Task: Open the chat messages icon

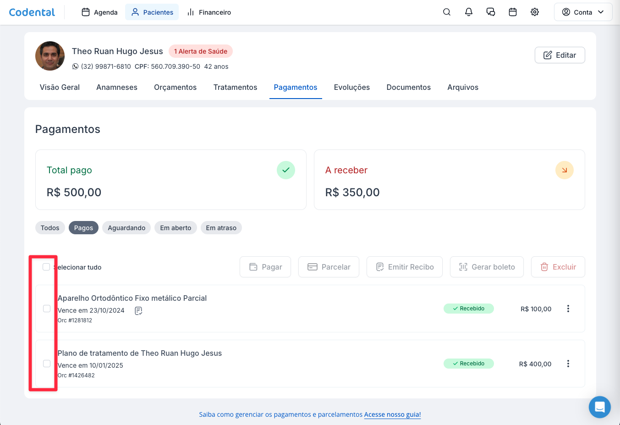Action: tap(491, 12)
